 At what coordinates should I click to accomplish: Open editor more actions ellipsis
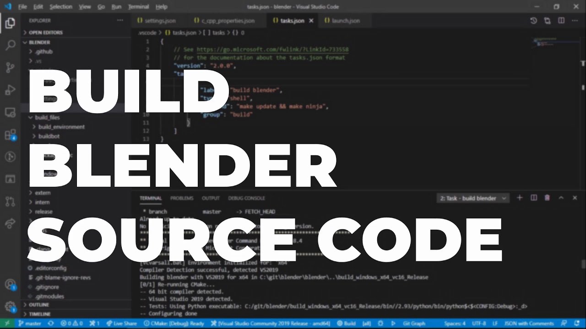[x=575, y=21]
